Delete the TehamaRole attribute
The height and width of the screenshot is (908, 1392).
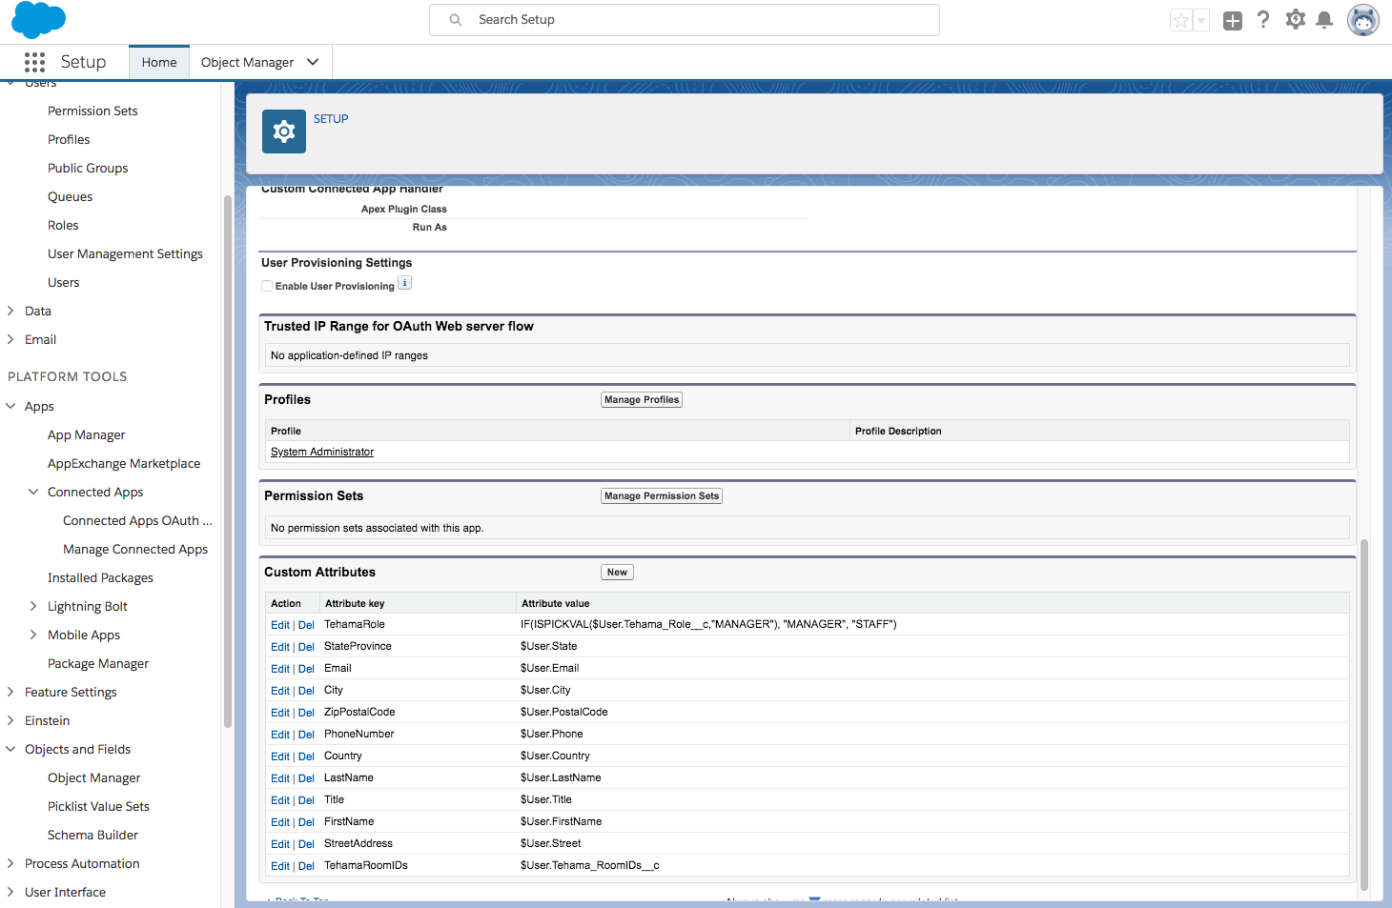pos(306,625)
